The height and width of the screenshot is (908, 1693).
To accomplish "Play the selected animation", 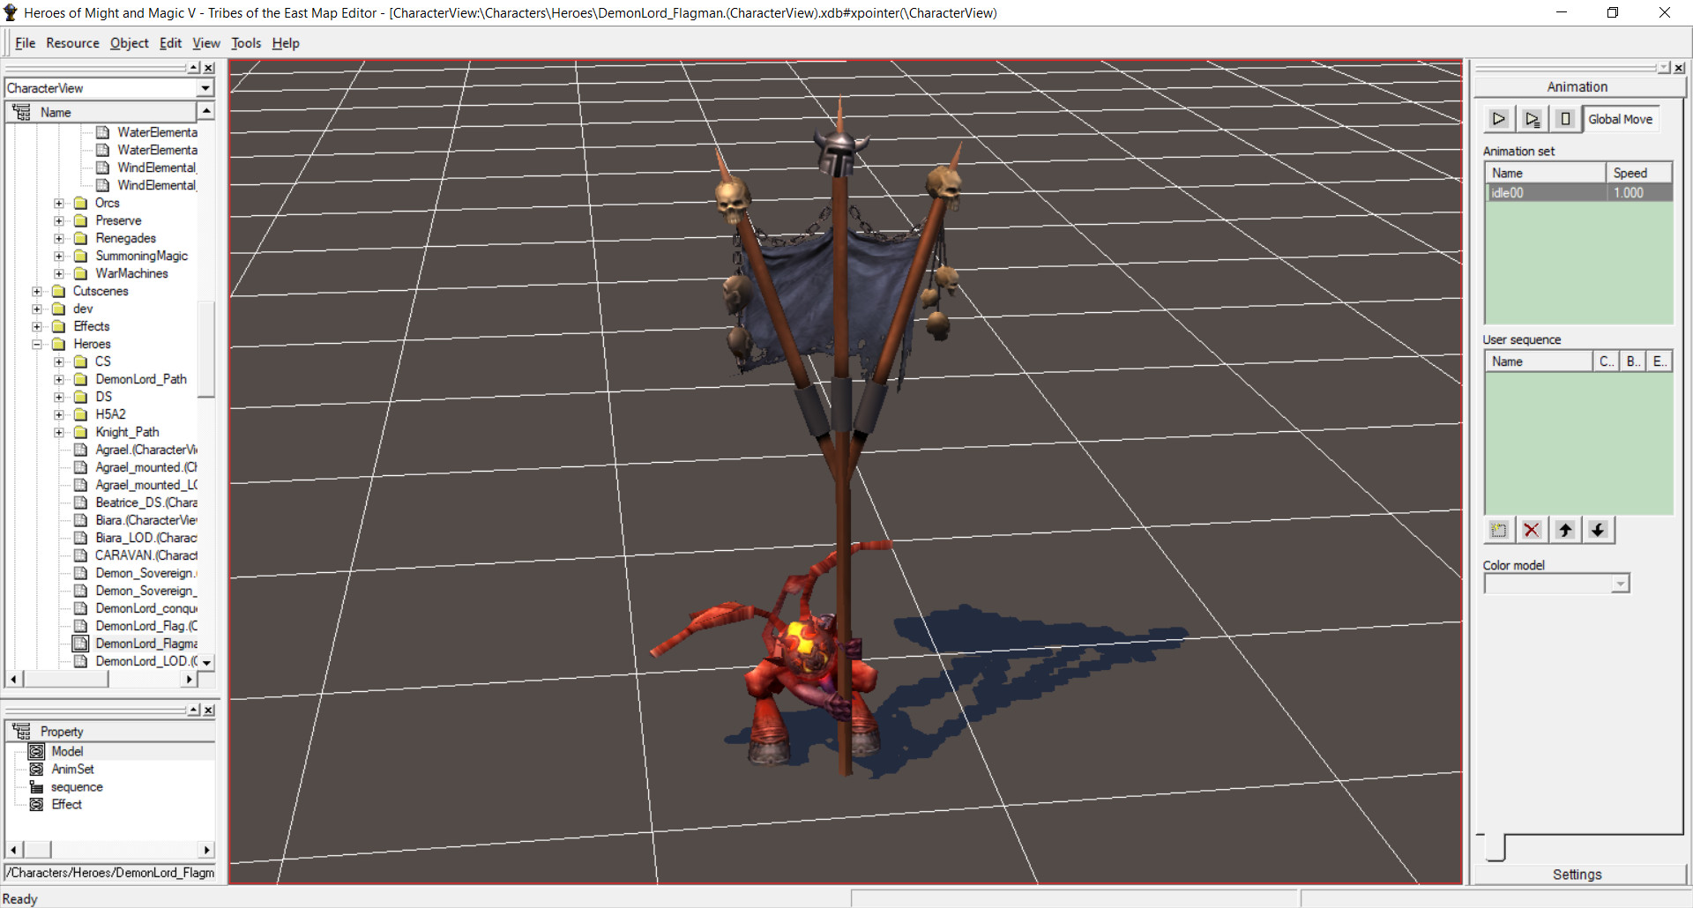I will point(1498,119).
